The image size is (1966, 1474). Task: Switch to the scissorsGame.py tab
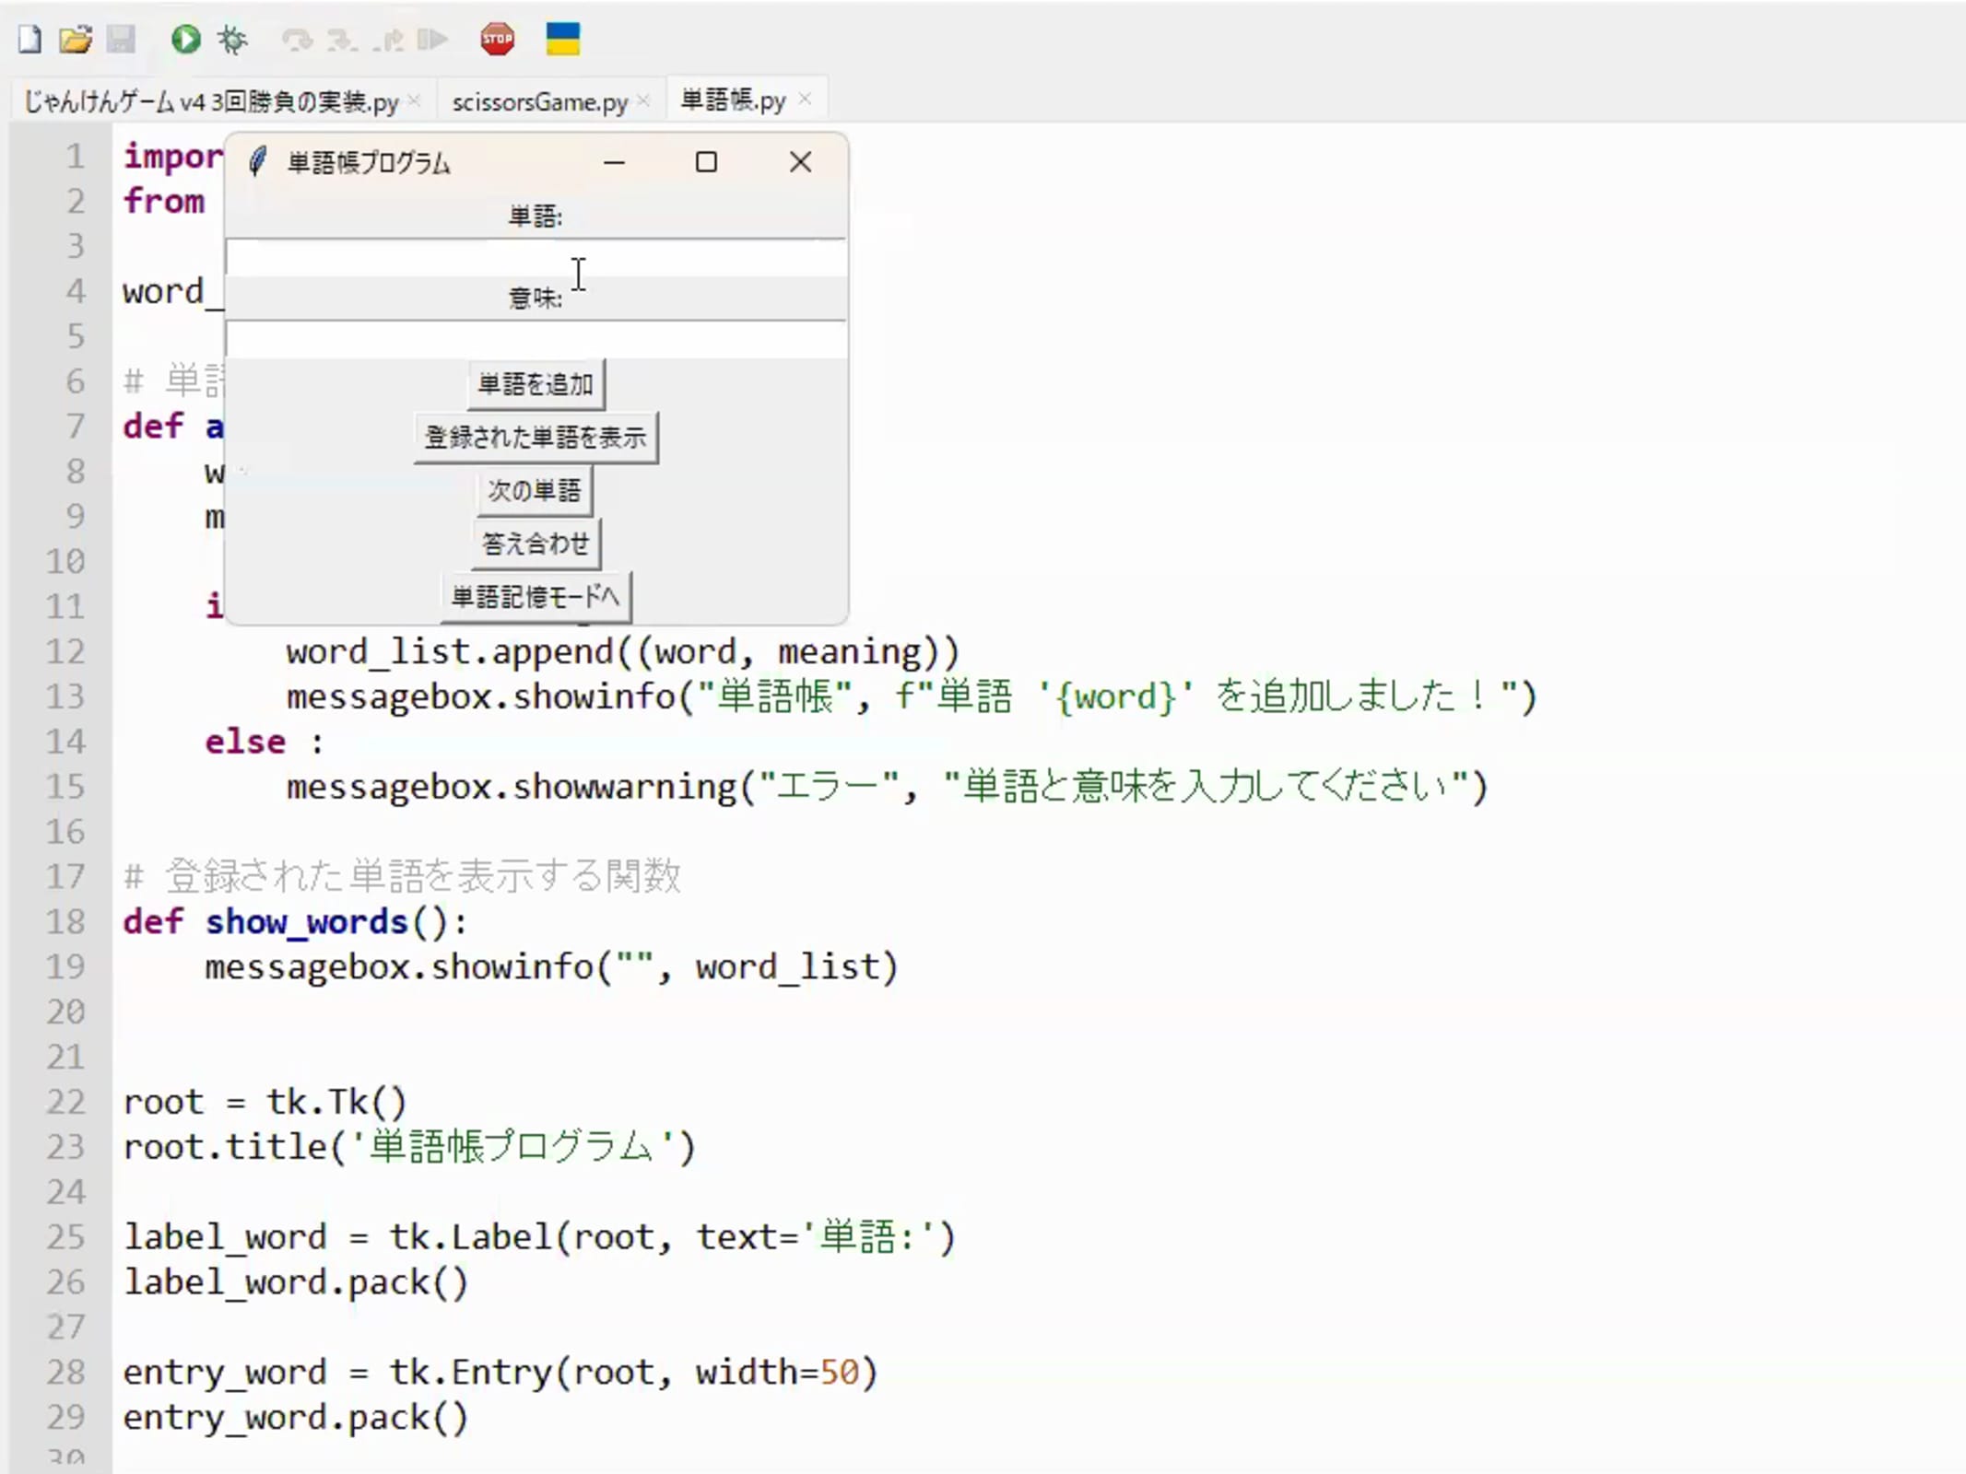click(539, 101)
